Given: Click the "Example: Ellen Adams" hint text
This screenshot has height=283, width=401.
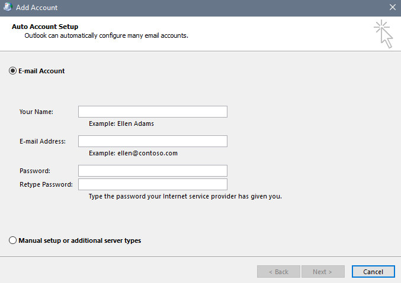Looking at the screenshot, I should point(121,124).
